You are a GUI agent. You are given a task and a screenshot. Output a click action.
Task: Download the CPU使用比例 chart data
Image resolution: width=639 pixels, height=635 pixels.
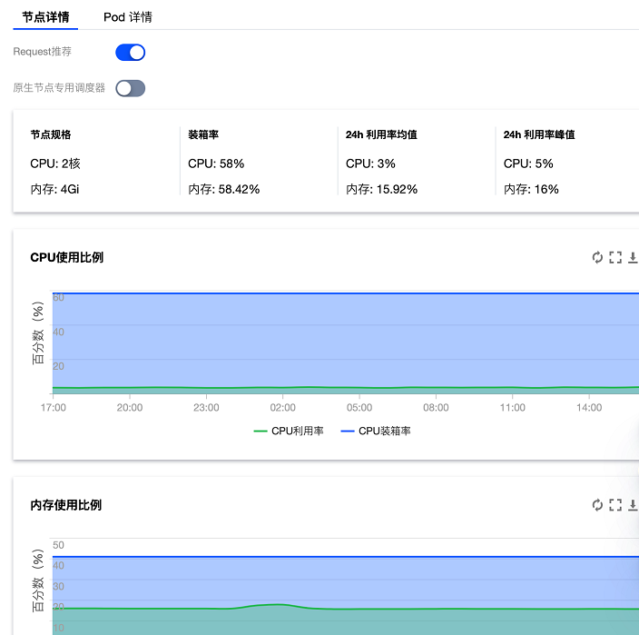click(633, 257)
